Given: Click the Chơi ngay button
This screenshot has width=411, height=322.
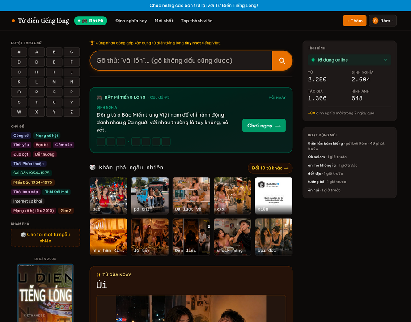Looking at the screenshot, I should (x=264, y=126).
